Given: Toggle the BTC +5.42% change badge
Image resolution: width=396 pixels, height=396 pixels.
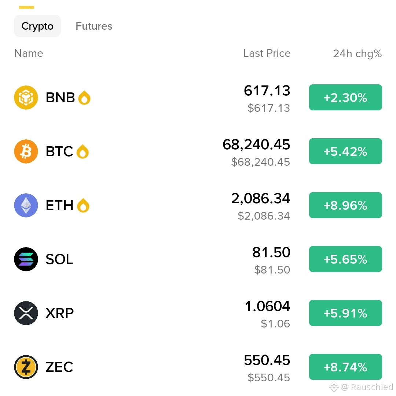Looking at the screenshot, I should (x=345, y=151).
